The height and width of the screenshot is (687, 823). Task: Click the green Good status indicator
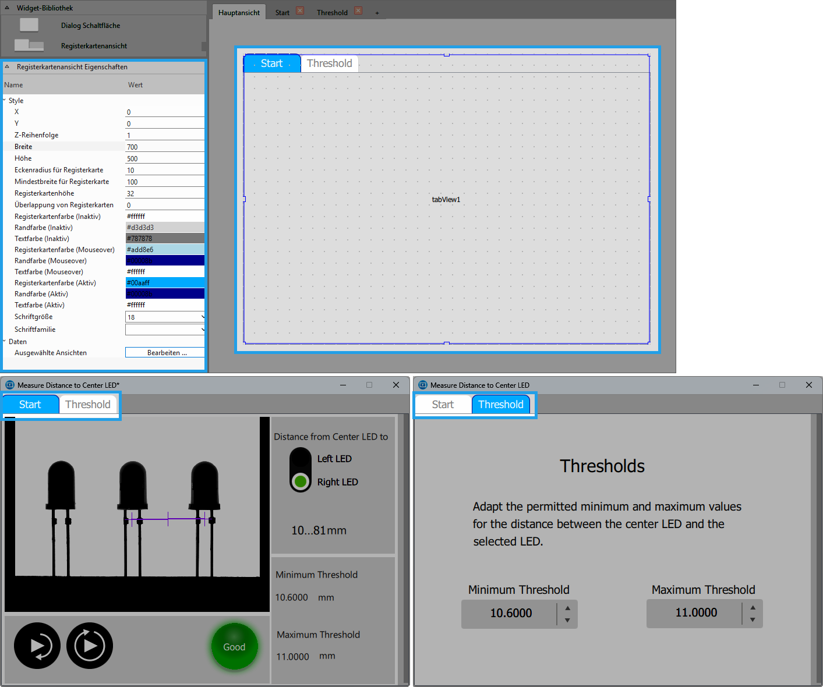click(234, 646)
